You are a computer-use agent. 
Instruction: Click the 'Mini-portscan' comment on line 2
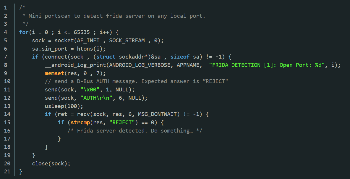pyautogui.click(x=114, y=16)
